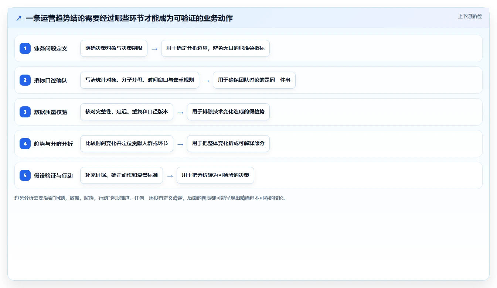The height and width of the screenshot is (288, 497).
Task: Click the 写清统计对象、分子分母、时间窗口与去重规则 box
Action: [x=140, y=80]
